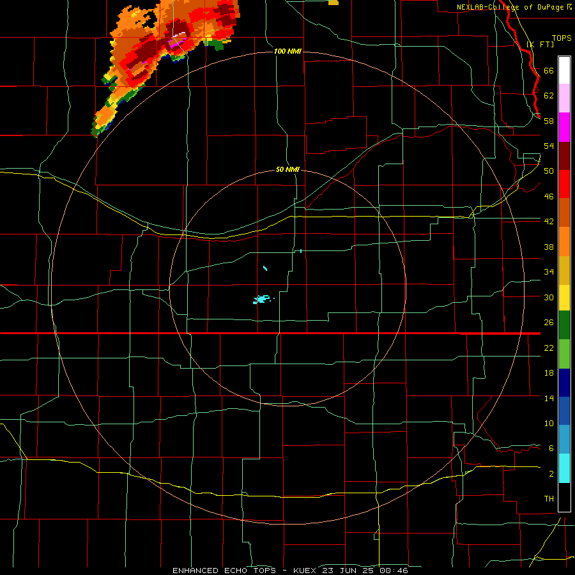This screenshot has height=575, width=575.
Task: Click the '54' legend value
Action: pos(549,146)
